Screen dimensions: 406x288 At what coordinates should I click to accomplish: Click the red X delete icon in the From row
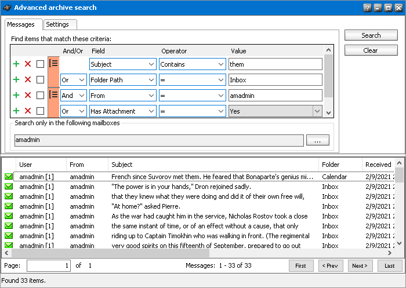coord(28,95)
